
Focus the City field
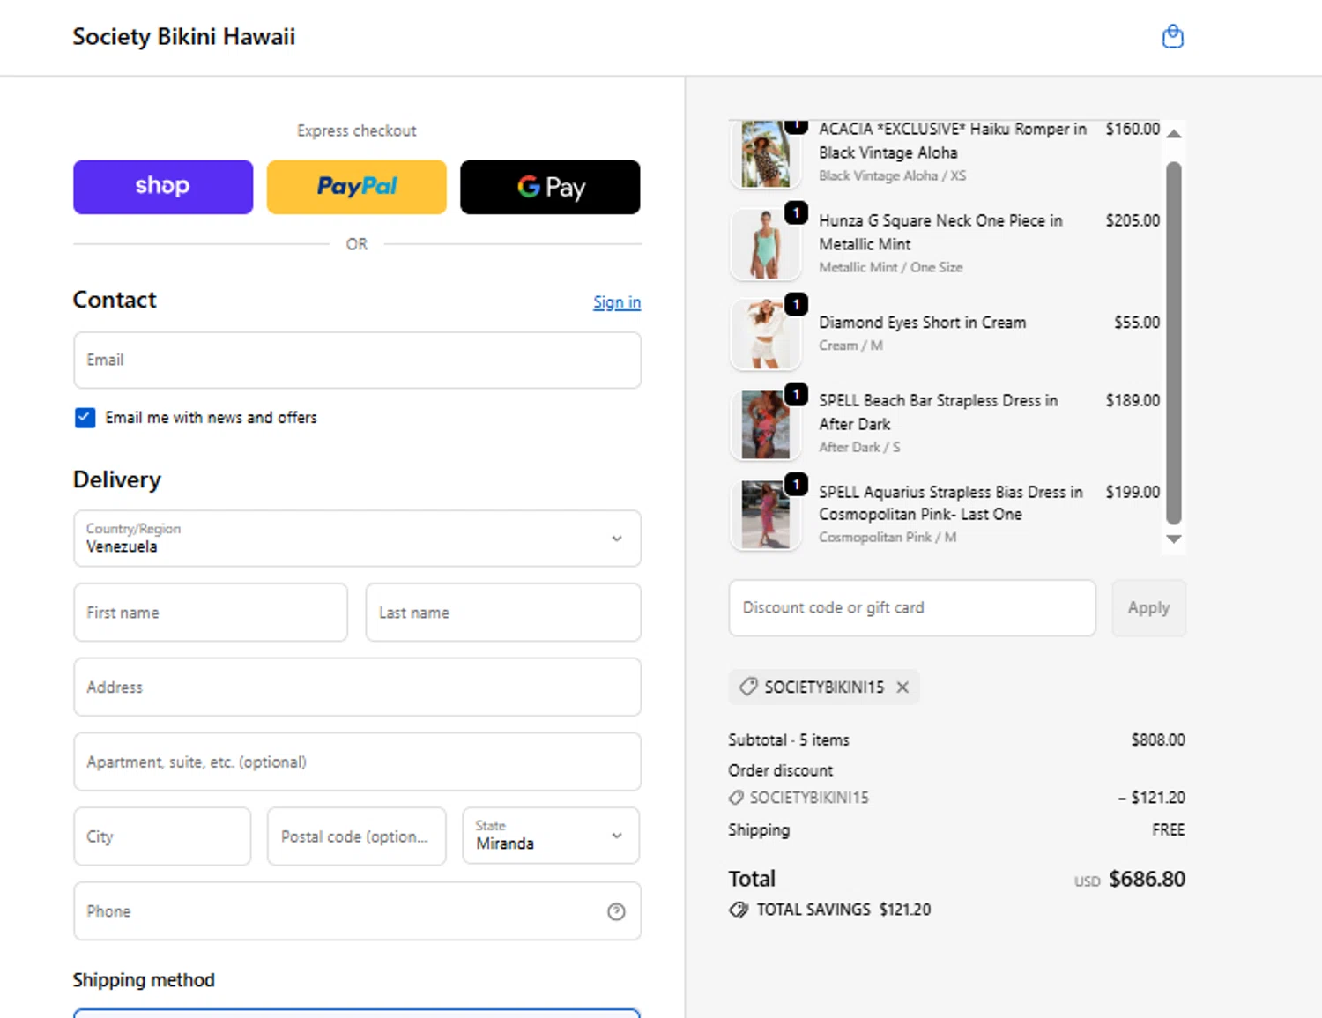162,836
